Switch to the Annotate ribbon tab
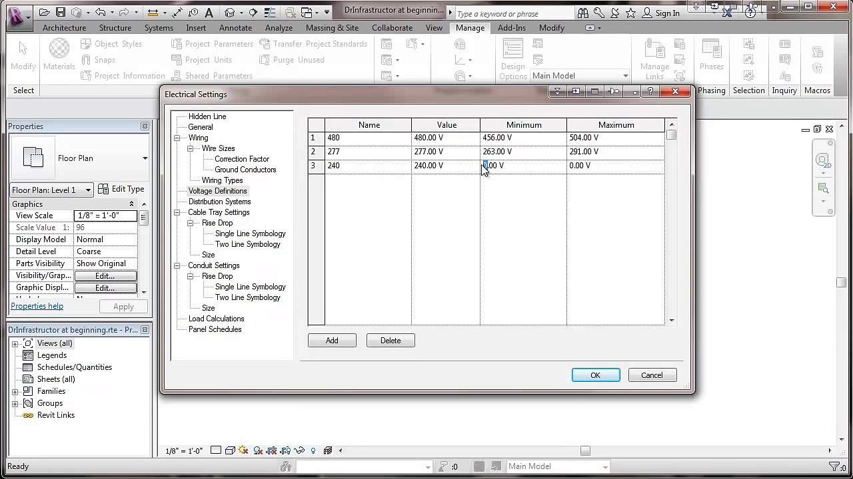This screenshot has height=479, width=853. [x=235, y=28]
